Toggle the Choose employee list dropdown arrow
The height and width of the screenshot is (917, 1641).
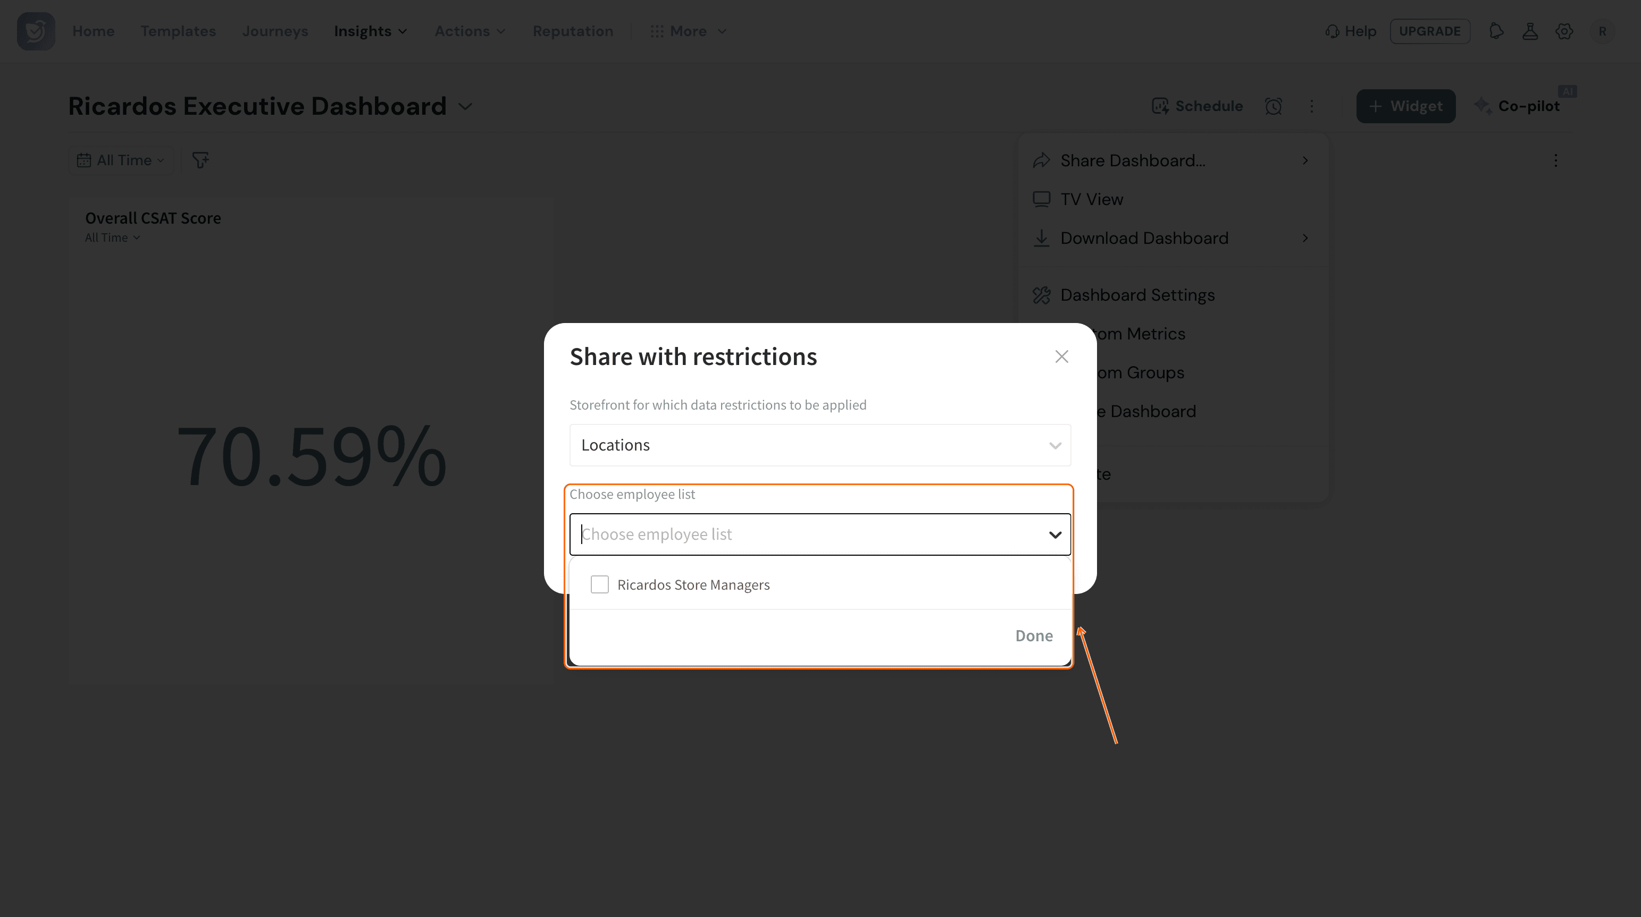1055,534
